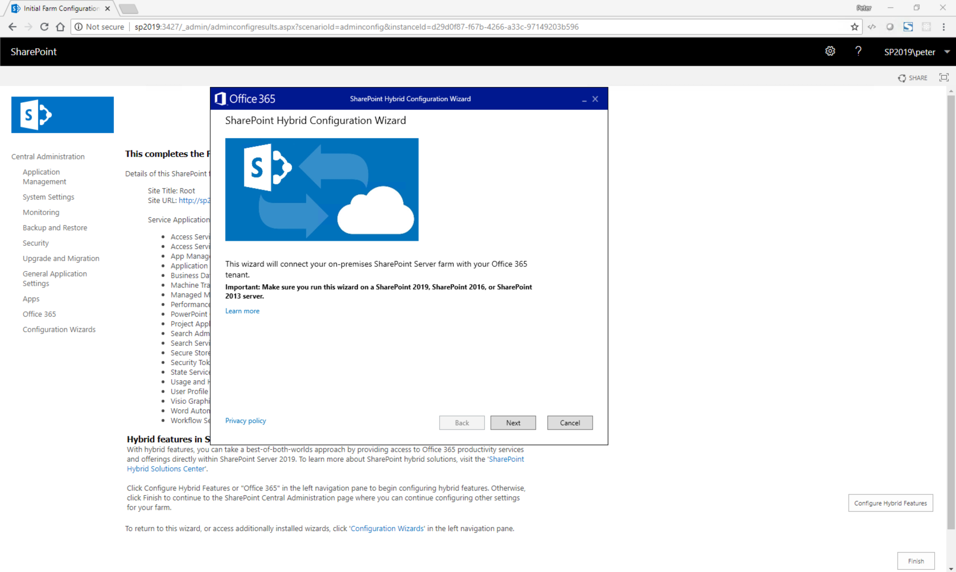Click the SharePoint logo above the navigation pane
The image size is (956, 572).
click(62, 114)
